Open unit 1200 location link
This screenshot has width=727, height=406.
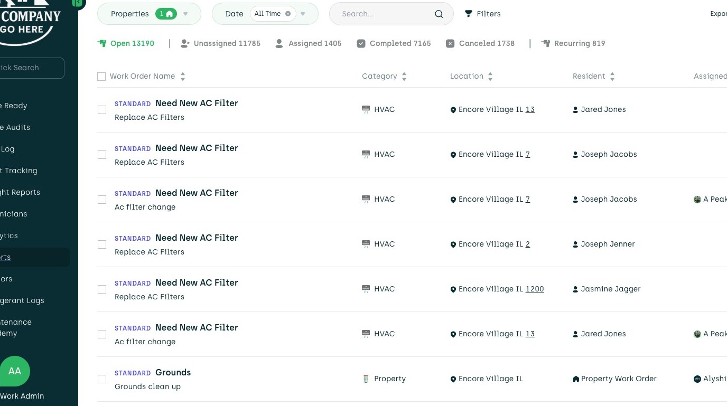[x=534, y=289]
